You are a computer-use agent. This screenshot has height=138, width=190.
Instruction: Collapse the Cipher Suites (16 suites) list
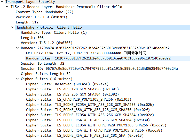(x=18, y=79)
